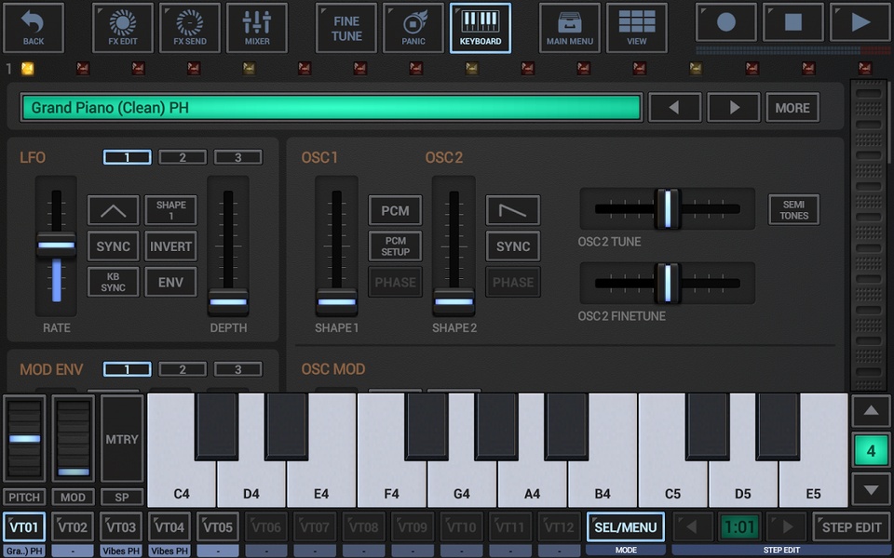
Task: Open the Main Menu
Action: click(x=570, y=28)
